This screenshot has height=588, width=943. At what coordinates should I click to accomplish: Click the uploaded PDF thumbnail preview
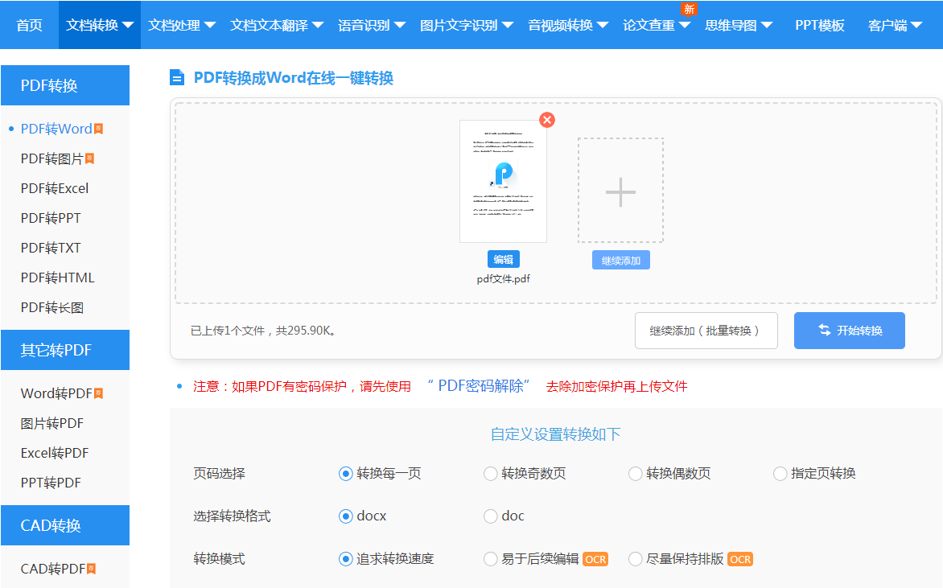(504, 182)
